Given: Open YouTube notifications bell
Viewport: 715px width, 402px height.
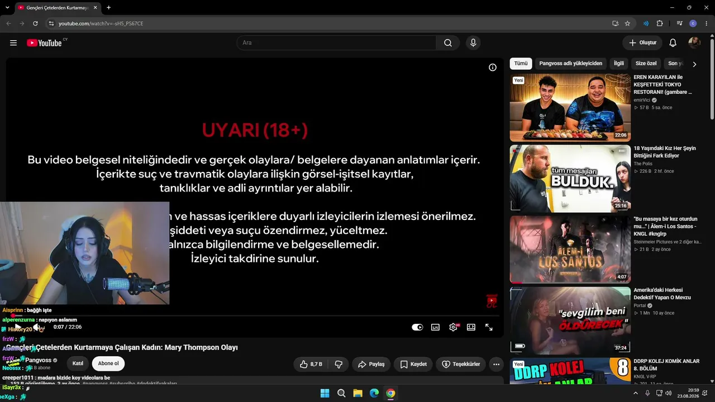Looking at the screenshot, I should (x=673, y=43).
